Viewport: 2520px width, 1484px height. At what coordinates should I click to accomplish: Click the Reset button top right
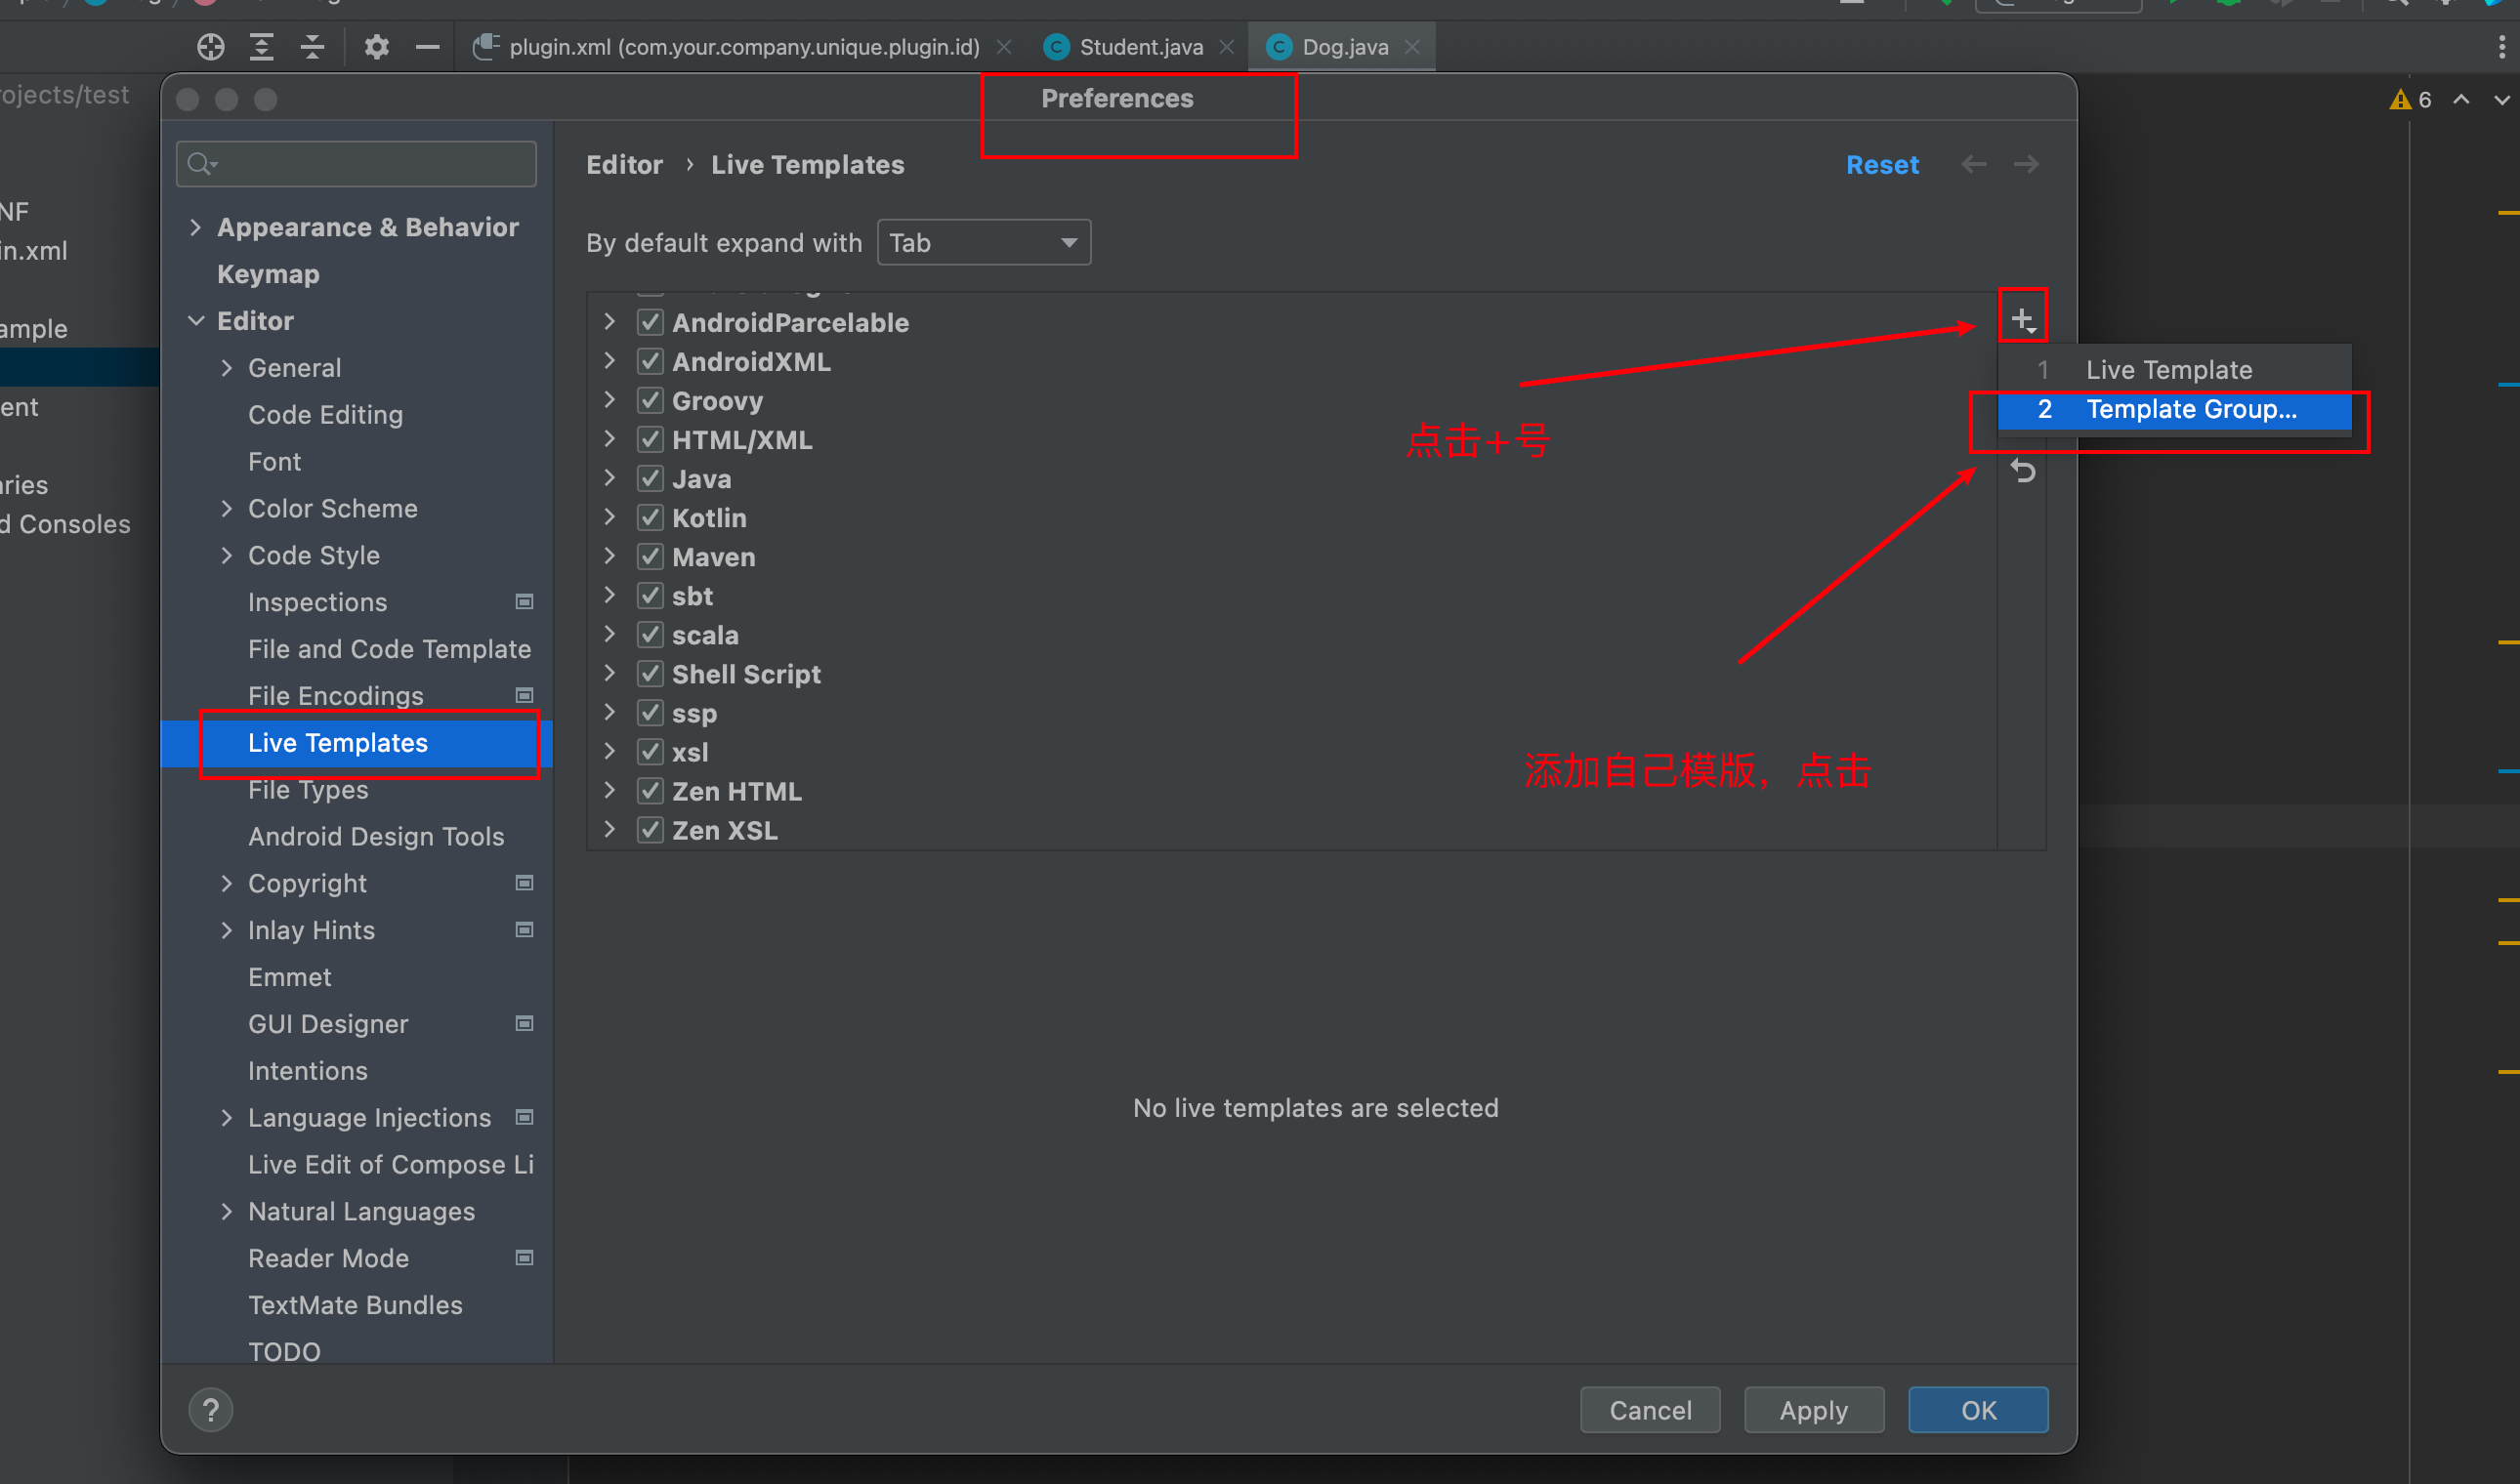click(1884, 164)
